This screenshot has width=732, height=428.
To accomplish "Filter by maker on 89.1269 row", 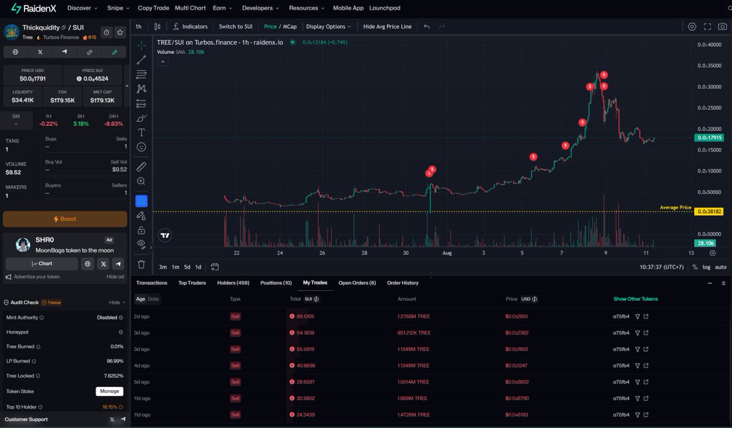I will point(637,316).
